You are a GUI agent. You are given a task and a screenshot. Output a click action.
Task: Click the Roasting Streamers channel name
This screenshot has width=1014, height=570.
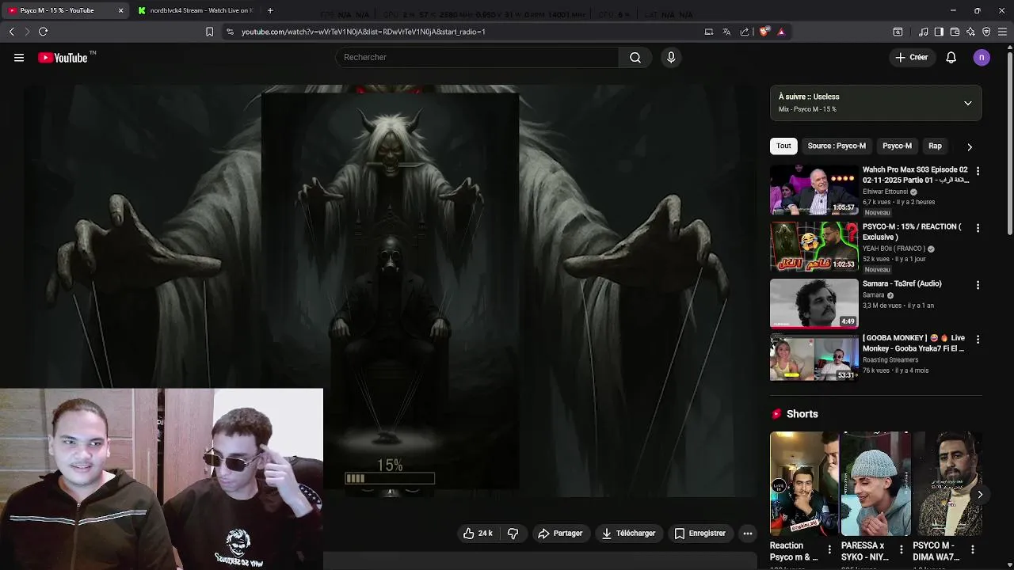pyautogui.click(x=890, y=359)
